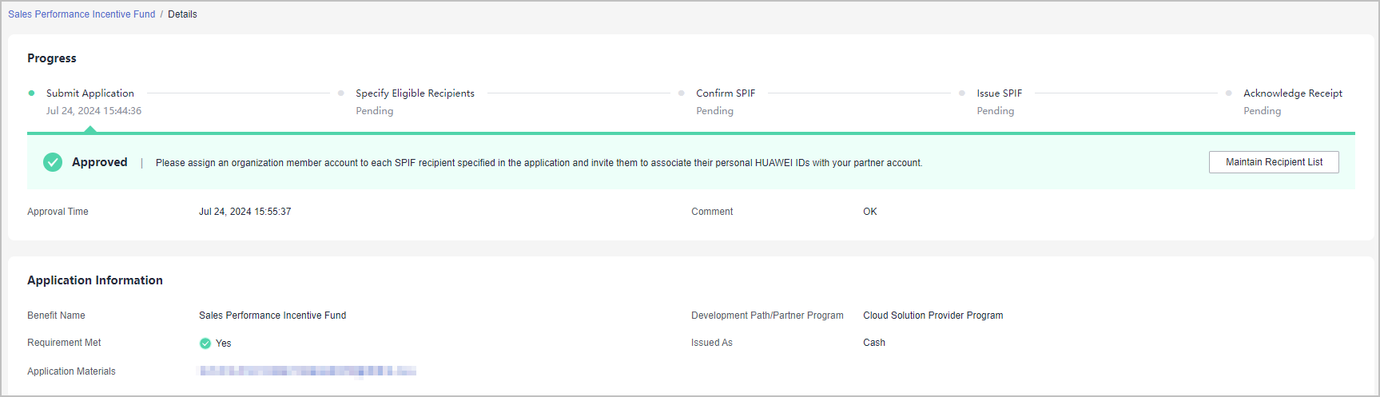The height and width of the screenshot is (397, 1380).
Task: Click the Issue SPIF step dot
Action: point(962,93)
